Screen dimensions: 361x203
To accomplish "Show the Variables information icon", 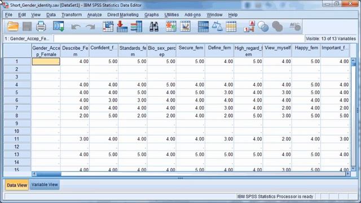I will 137,27.
